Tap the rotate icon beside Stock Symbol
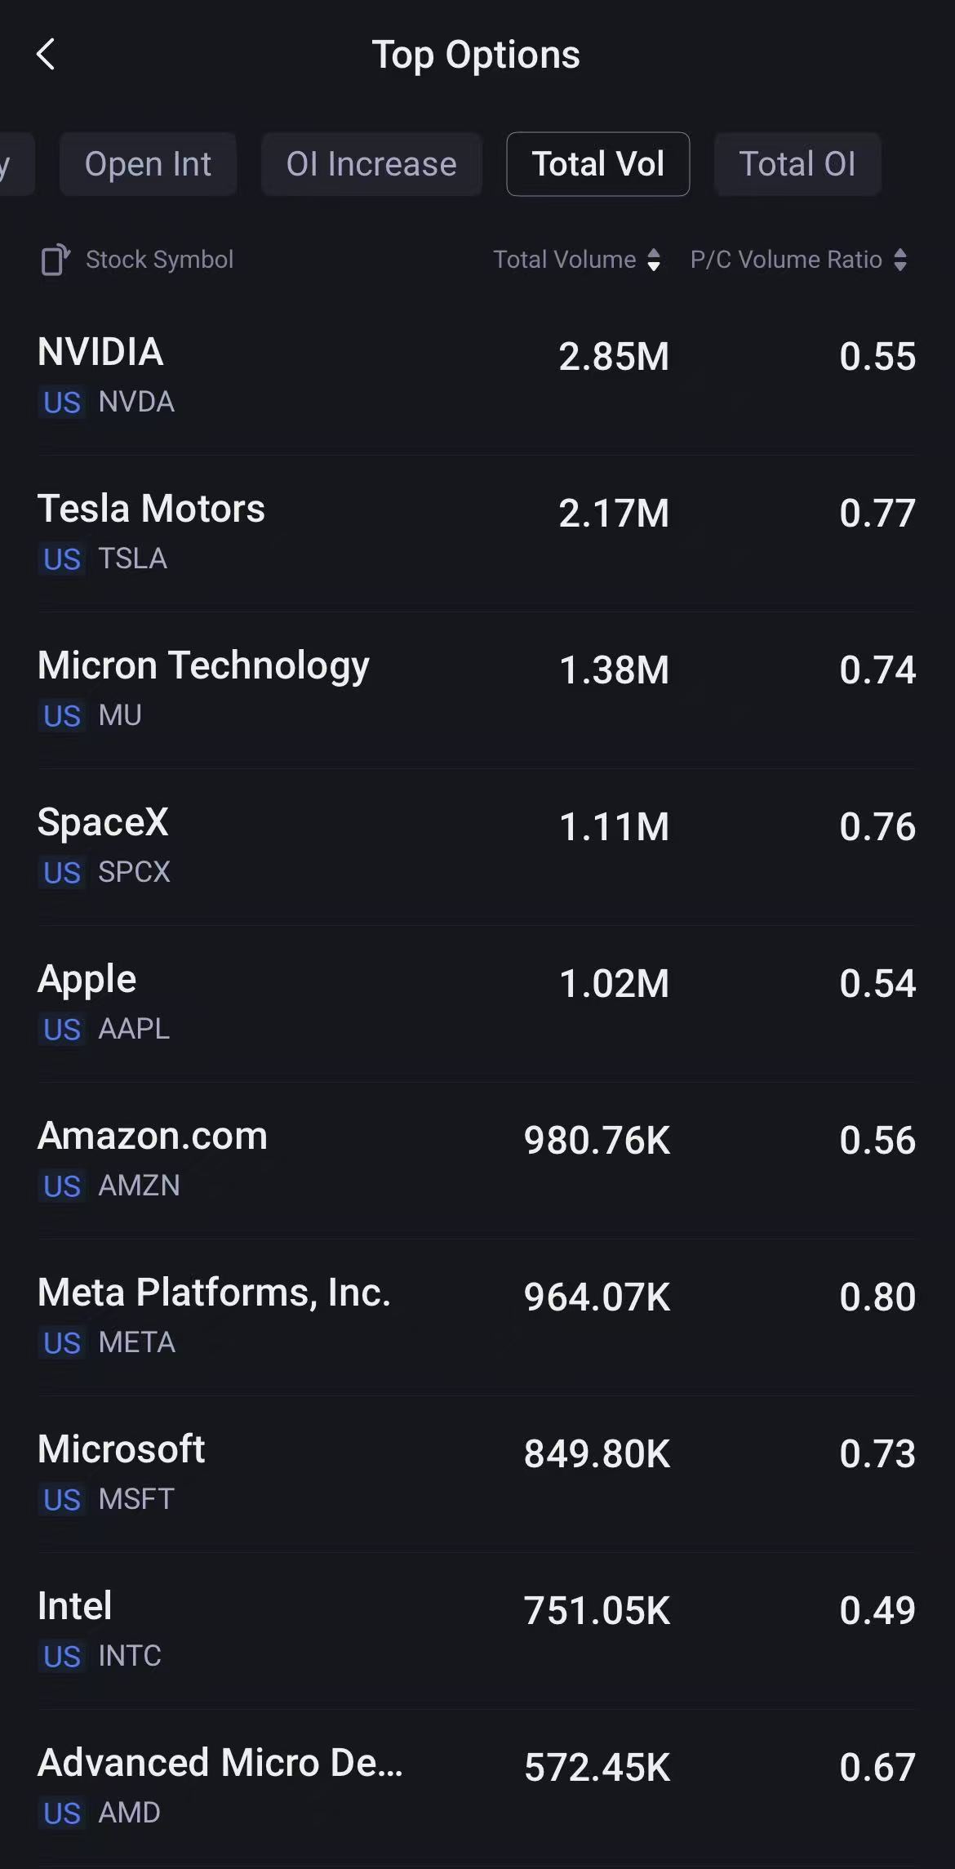 [x=56, y=260]
